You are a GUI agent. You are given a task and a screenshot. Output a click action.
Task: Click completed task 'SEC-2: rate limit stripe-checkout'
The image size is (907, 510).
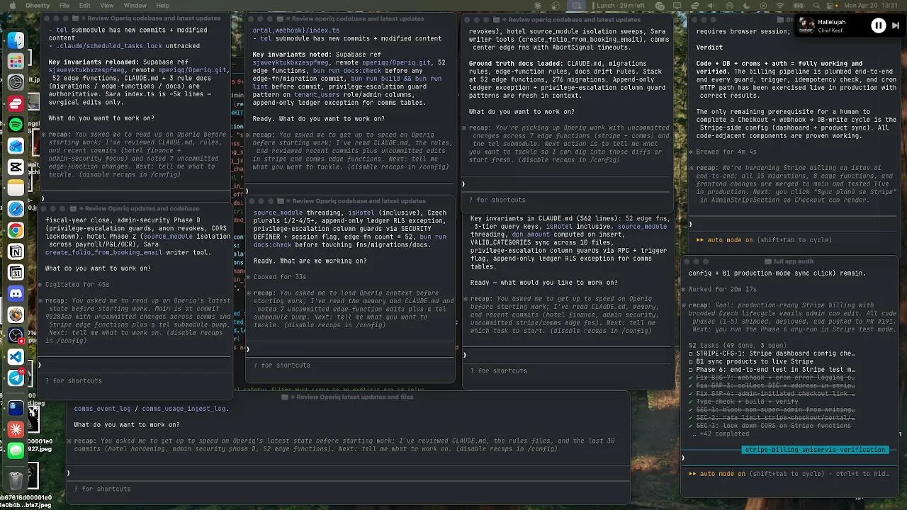(771, 418)
